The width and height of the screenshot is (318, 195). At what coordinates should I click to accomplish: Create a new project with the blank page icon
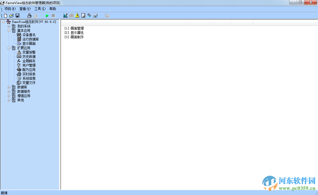[6, 16]
